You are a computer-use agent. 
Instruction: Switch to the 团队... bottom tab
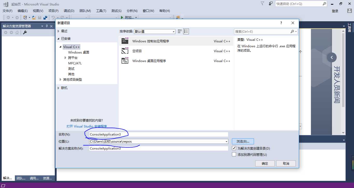tap(21, 178)
